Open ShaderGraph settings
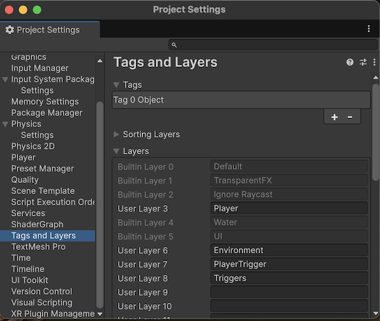 click(37, 224)
